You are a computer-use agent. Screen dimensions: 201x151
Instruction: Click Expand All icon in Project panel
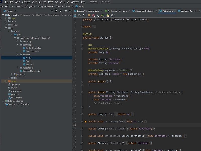56,11
